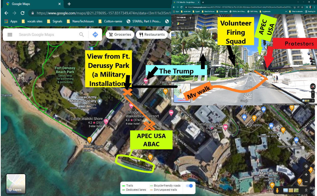
Task: Open Other bookmarks folder in Street View window
Action: [x=296, y=11]
